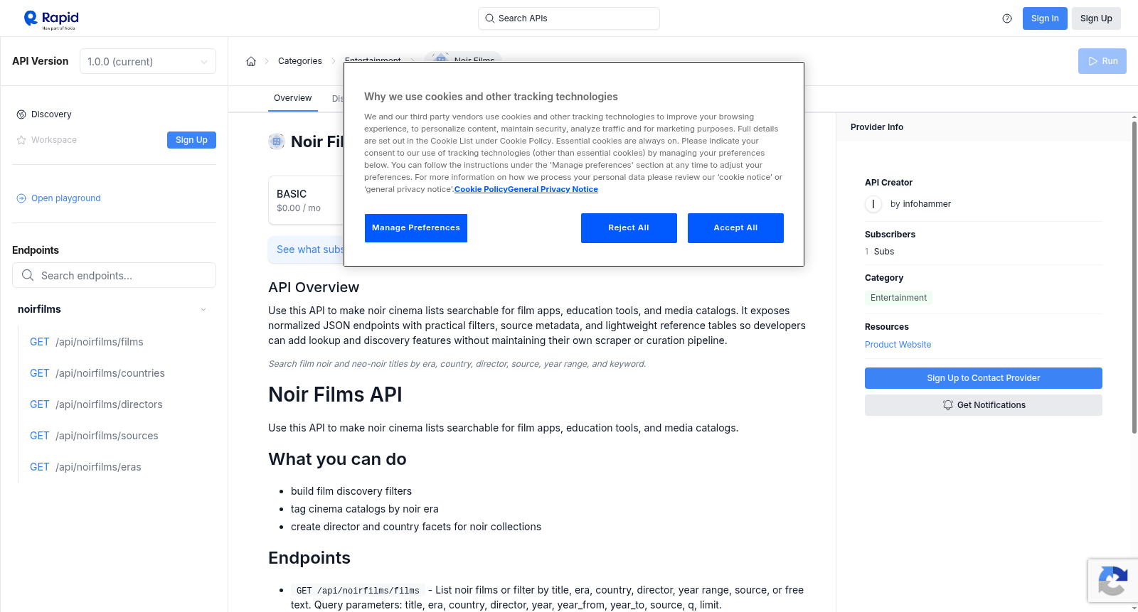Select Workspace in the sidebar
The image size is (1138, 612).
click(54, 140)
